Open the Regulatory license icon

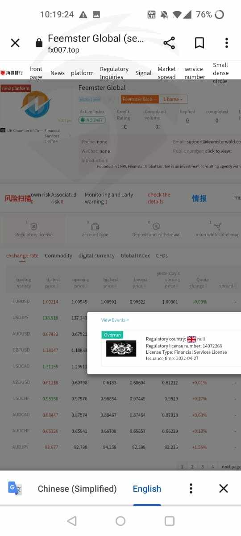coord(34,227)
